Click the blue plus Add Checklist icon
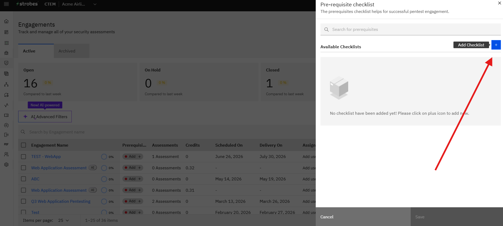This screenshot has height=226, width=503. tap(496, 45)
